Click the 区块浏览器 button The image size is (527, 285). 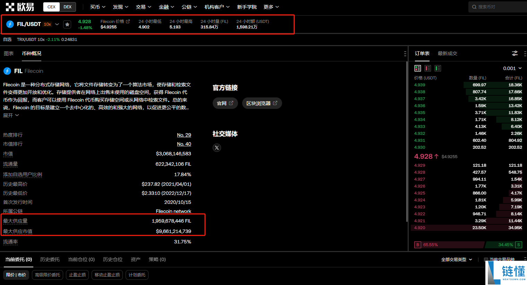(x=262, y=103)
